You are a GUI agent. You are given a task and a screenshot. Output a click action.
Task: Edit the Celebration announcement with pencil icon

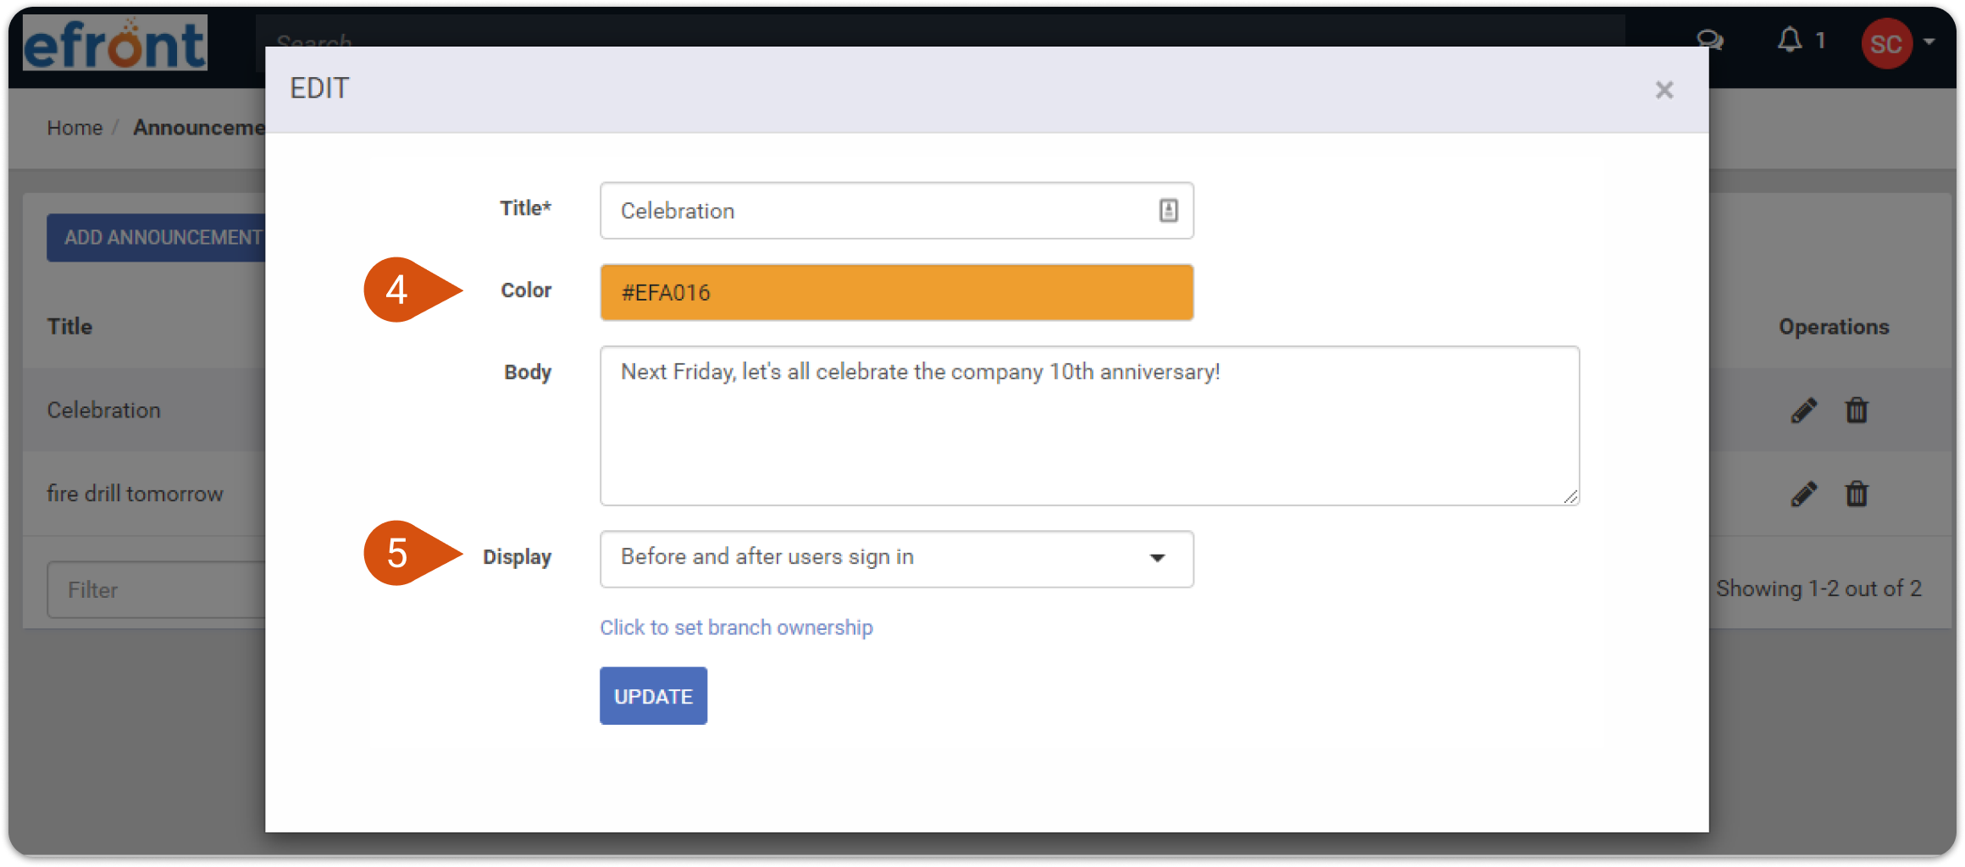tap(1803, 411)
